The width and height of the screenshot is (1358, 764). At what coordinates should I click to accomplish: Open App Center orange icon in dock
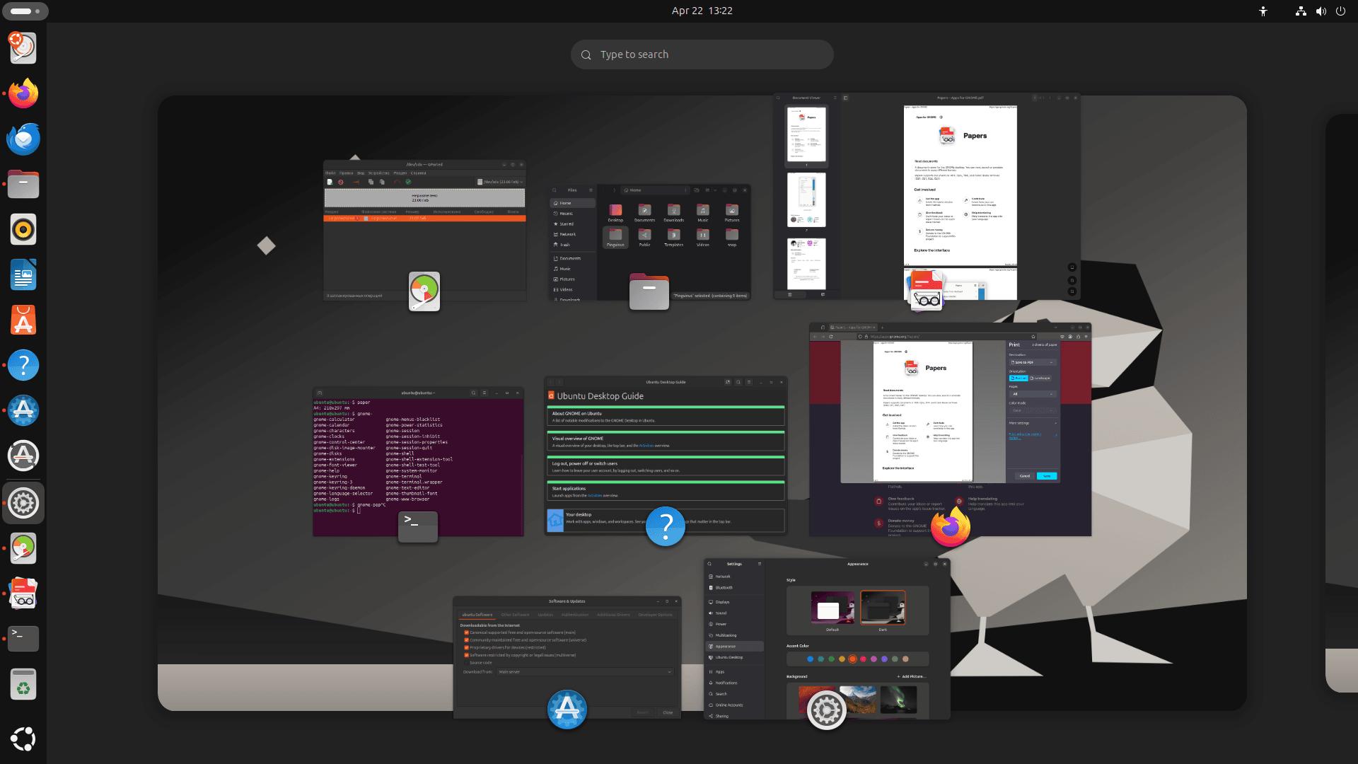pyautogui.click(x=23, y=320)
